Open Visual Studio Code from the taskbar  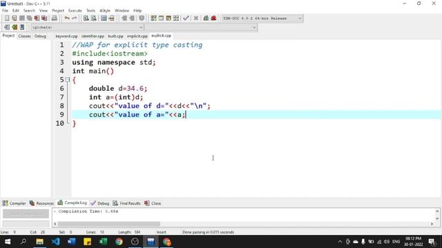coord(55,242)
